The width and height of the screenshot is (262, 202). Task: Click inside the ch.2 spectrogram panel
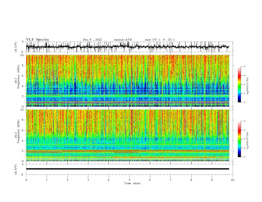click(x=127, y=135)
